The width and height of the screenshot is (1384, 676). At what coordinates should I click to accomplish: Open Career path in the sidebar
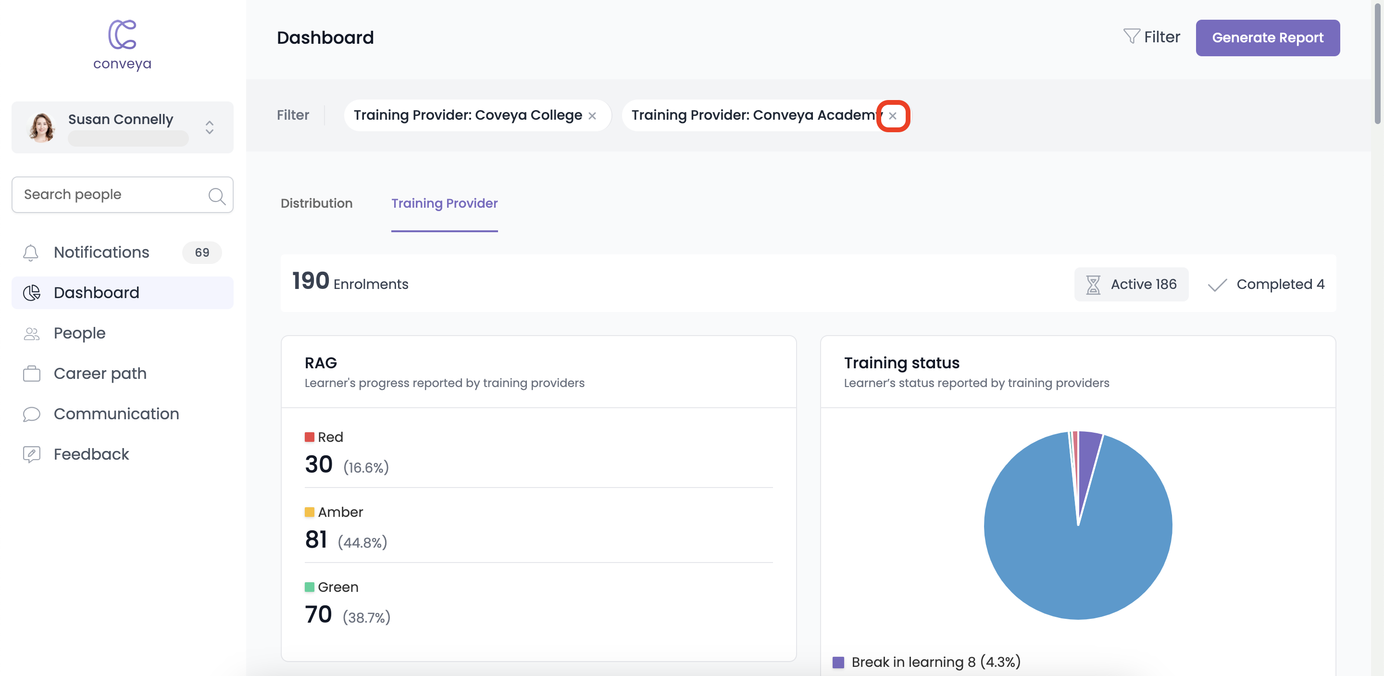tap(123, 374)
